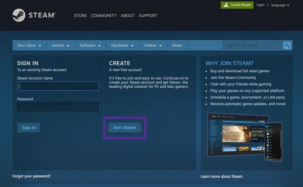Viewport: 303px width, 187px height.
Task: Click the Steam logo icon
Action: [19, 15]
